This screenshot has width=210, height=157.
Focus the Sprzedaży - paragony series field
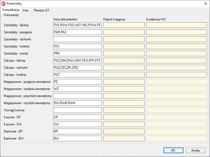click(77, 32)
